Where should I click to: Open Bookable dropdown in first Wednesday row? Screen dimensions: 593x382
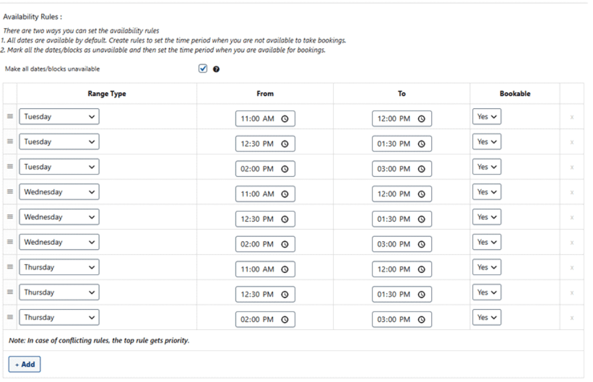[x=486, y=192]
